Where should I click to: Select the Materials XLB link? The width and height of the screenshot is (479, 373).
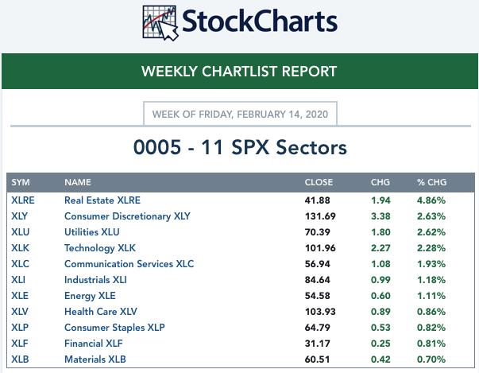click(95, 359)
